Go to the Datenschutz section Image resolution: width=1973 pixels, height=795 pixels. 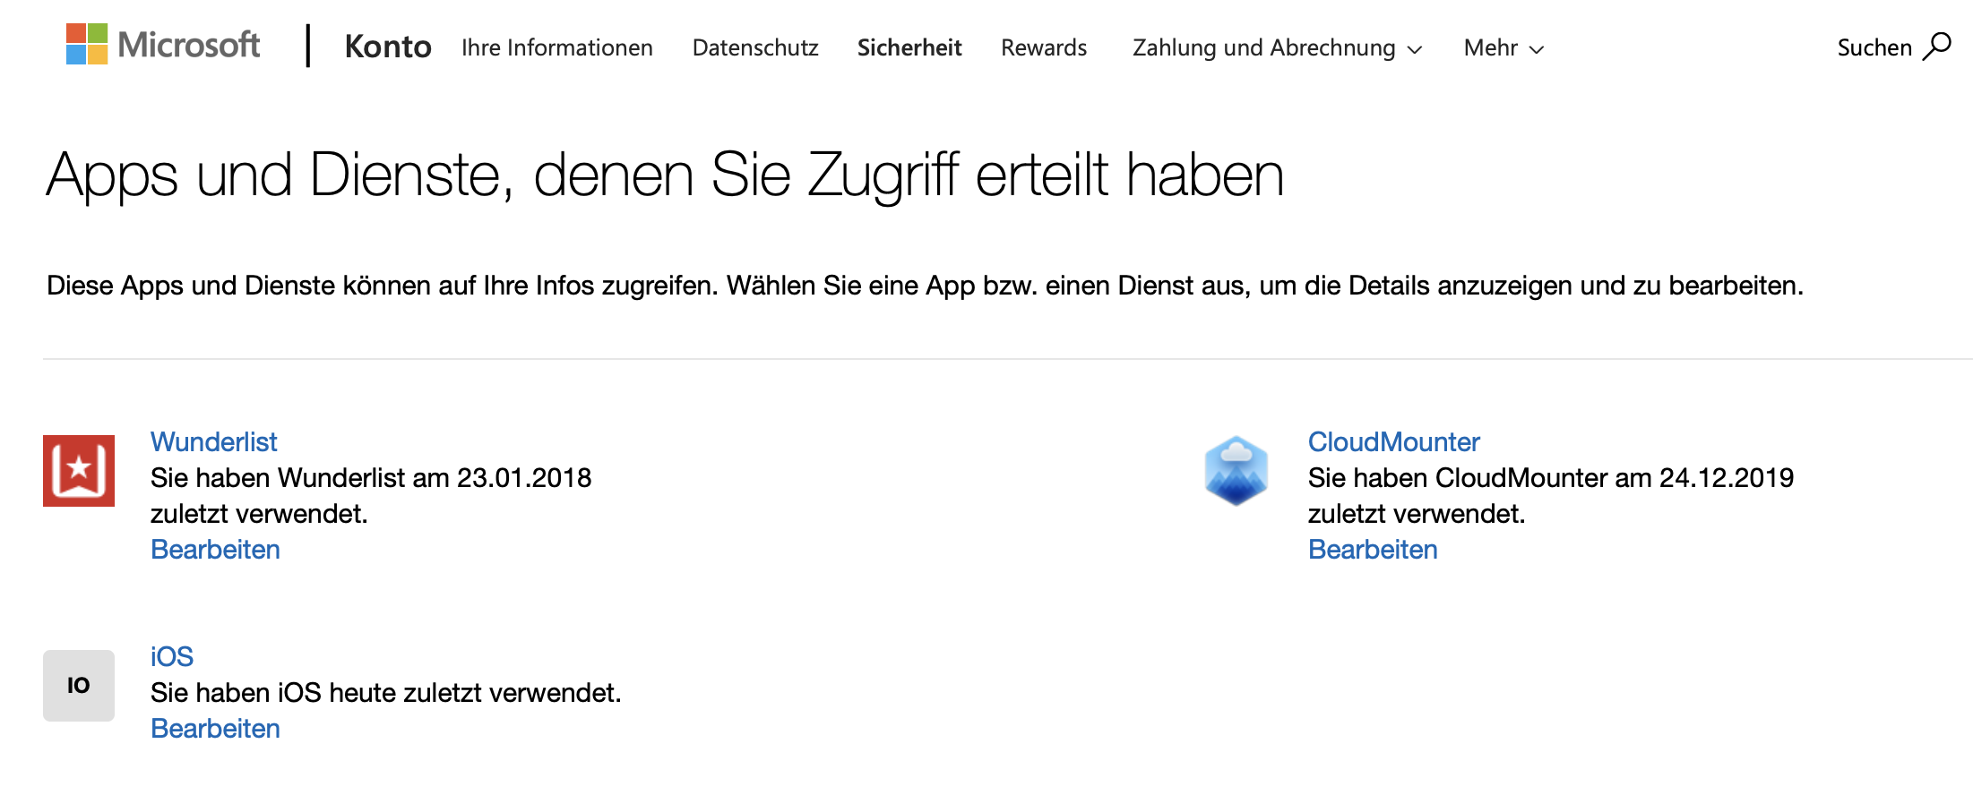click(755, 47)
